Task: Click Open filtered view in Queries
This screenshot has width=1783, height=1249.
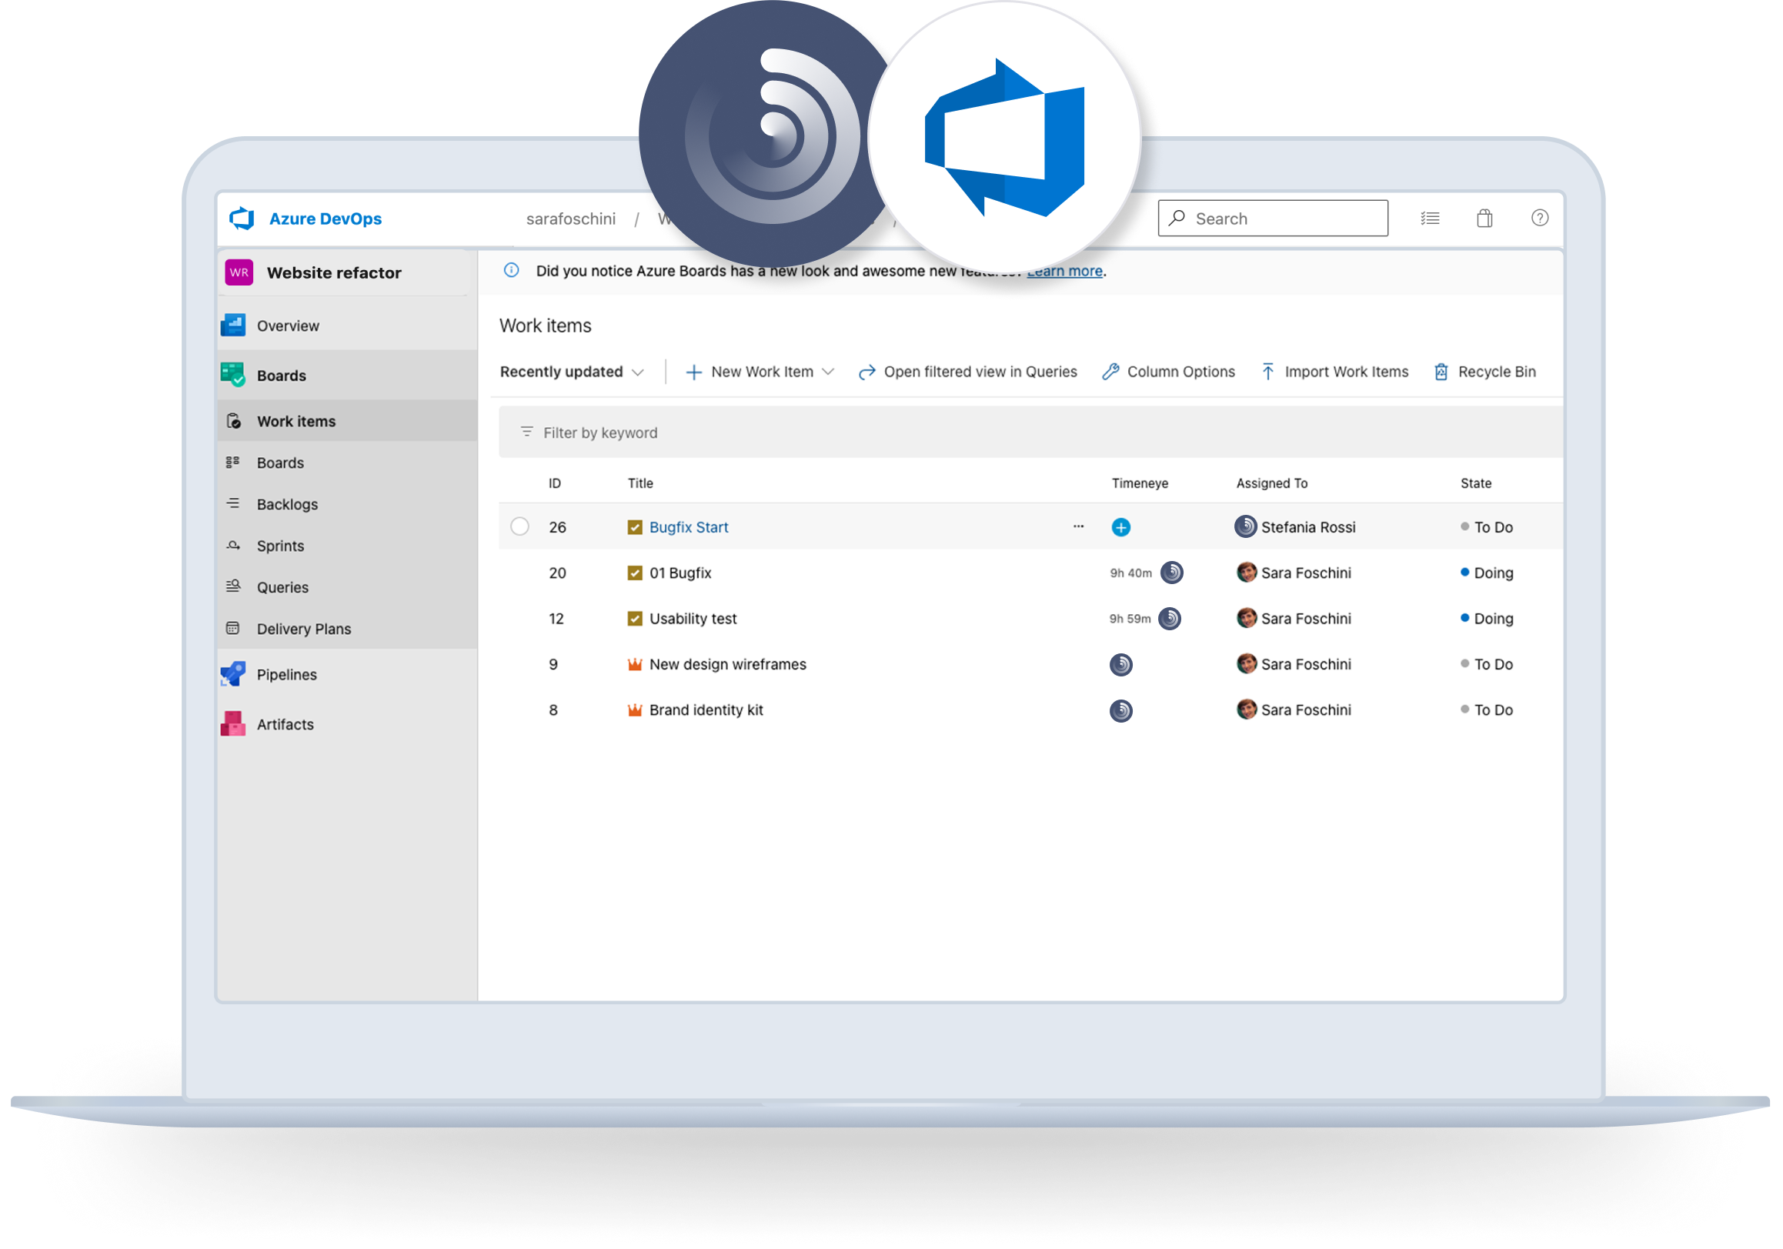Action: point(967,372)
